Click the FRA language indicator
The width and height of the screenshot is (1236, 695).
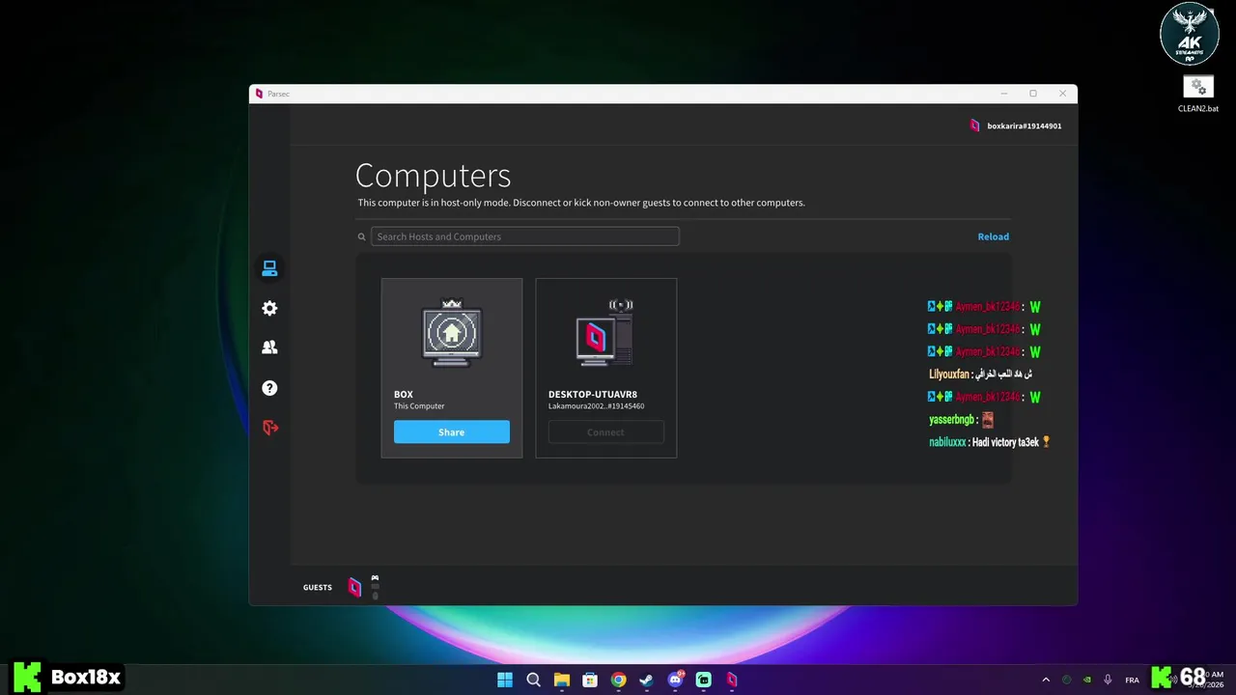pyautogui.click(x=1132, y=680)
